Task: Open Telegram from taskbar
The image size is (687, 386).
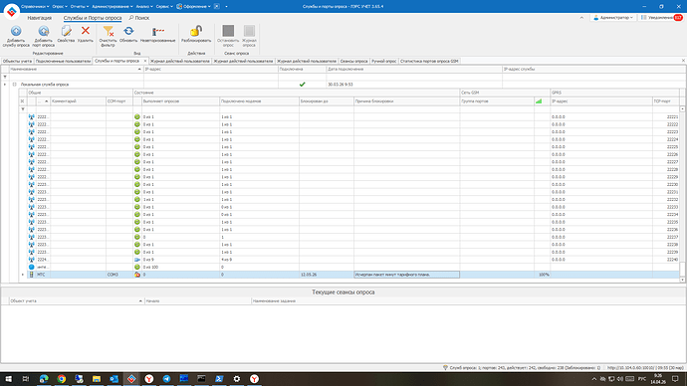Action: click(166, 379)
